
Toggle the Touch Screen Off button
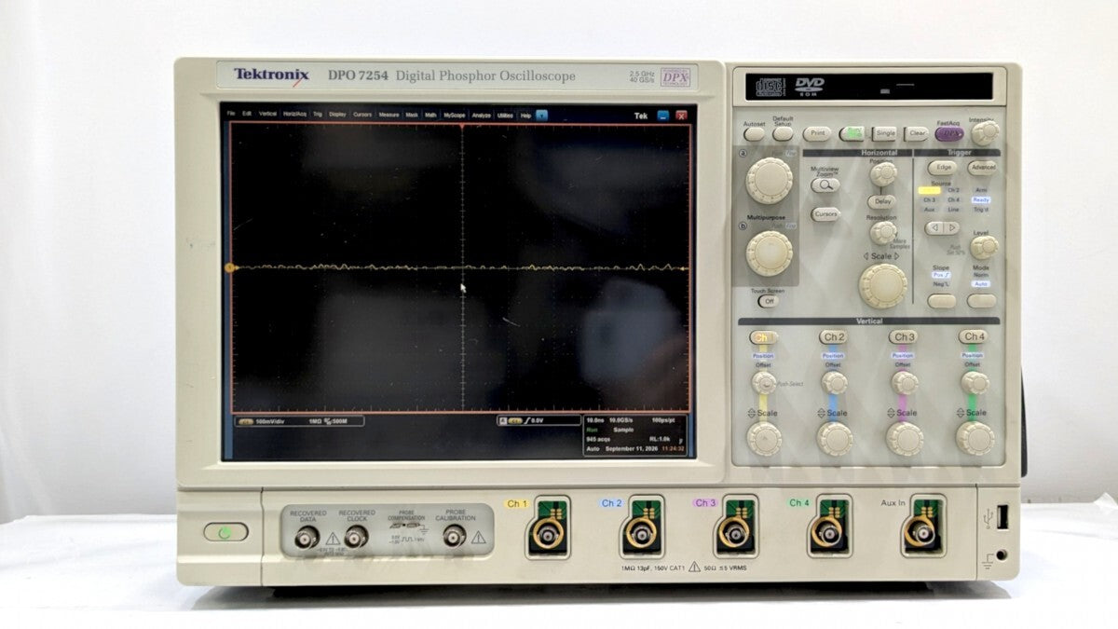(768, 301)
